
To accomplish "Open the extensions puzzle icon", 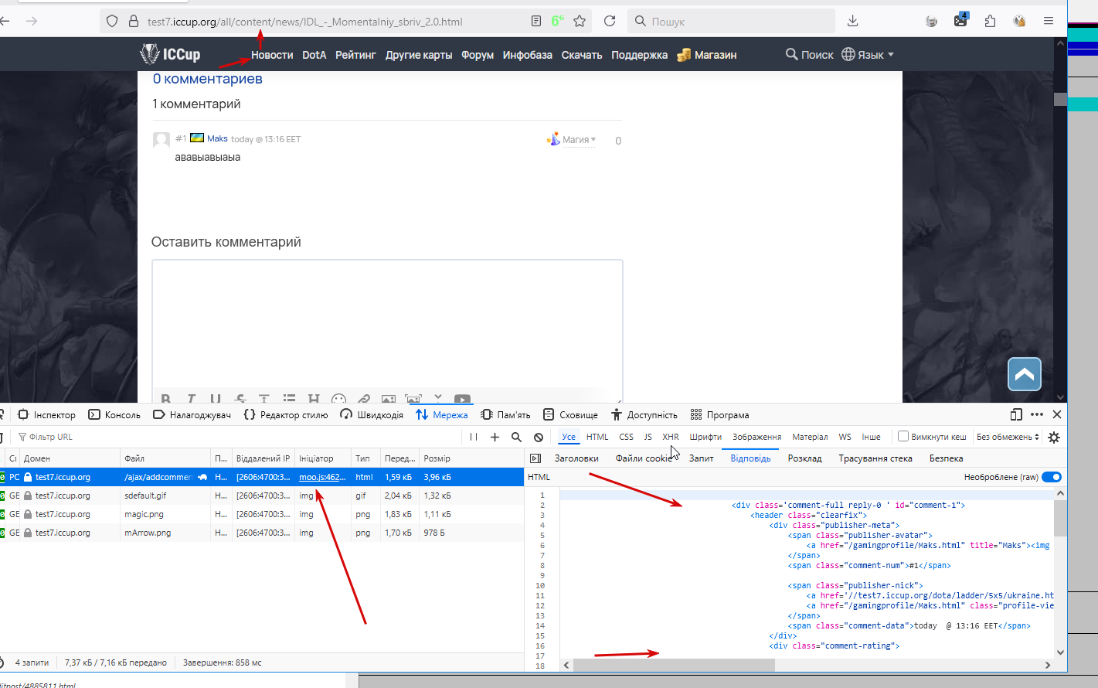I will (990, 22).
